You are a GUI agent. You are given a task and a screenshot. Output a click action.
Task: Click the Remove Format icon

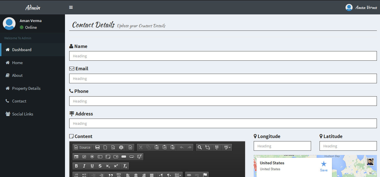pos(125,166)
